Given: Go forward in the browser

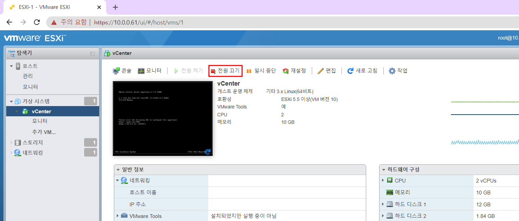Looking at the screenshot, I should tap(23, 22).
